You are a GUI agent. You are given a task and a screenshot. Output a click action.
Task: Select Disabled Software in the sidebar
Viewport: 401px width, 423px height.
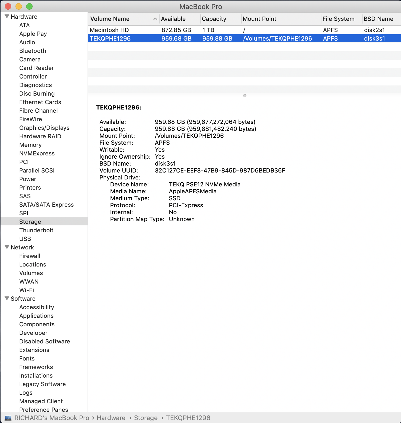45,341
